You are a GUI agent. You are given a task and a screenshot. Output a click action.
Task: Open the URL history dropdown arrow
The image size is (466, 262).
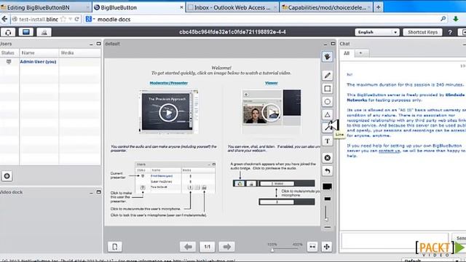click(71, 19)
